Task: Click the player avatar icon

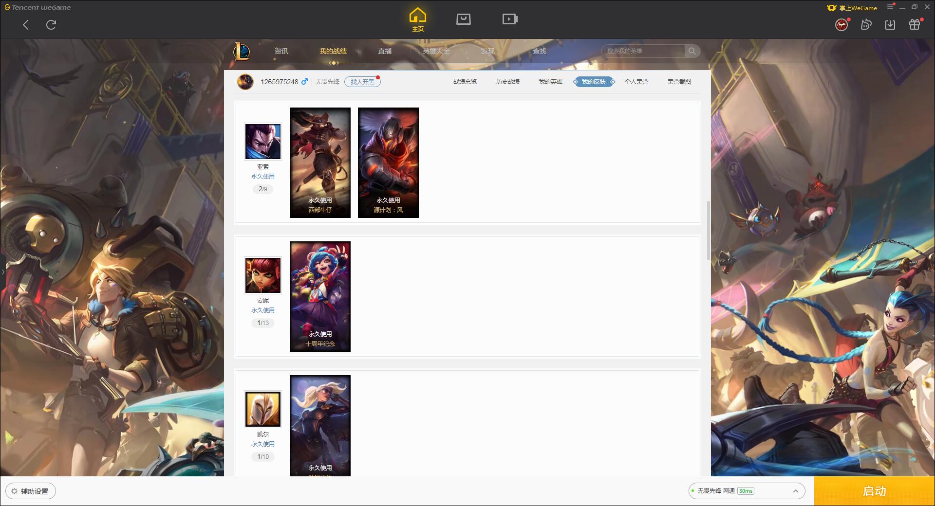Action: [245, 82]
